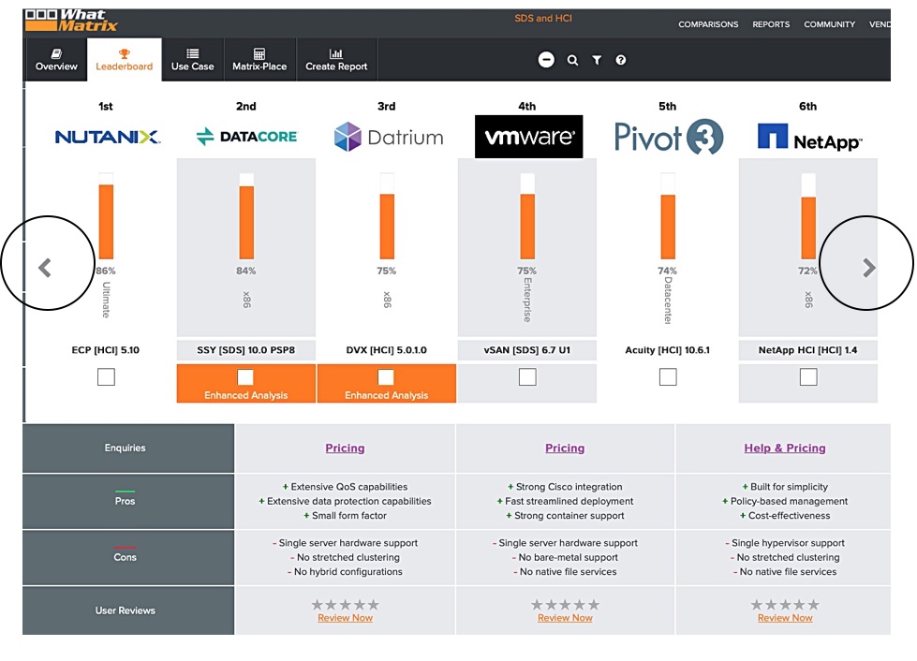Click the DVX [HCI] 5.0.1.0 label
Image resolution: width=917 pixels, height=661 pixels.
pos(387,350)
